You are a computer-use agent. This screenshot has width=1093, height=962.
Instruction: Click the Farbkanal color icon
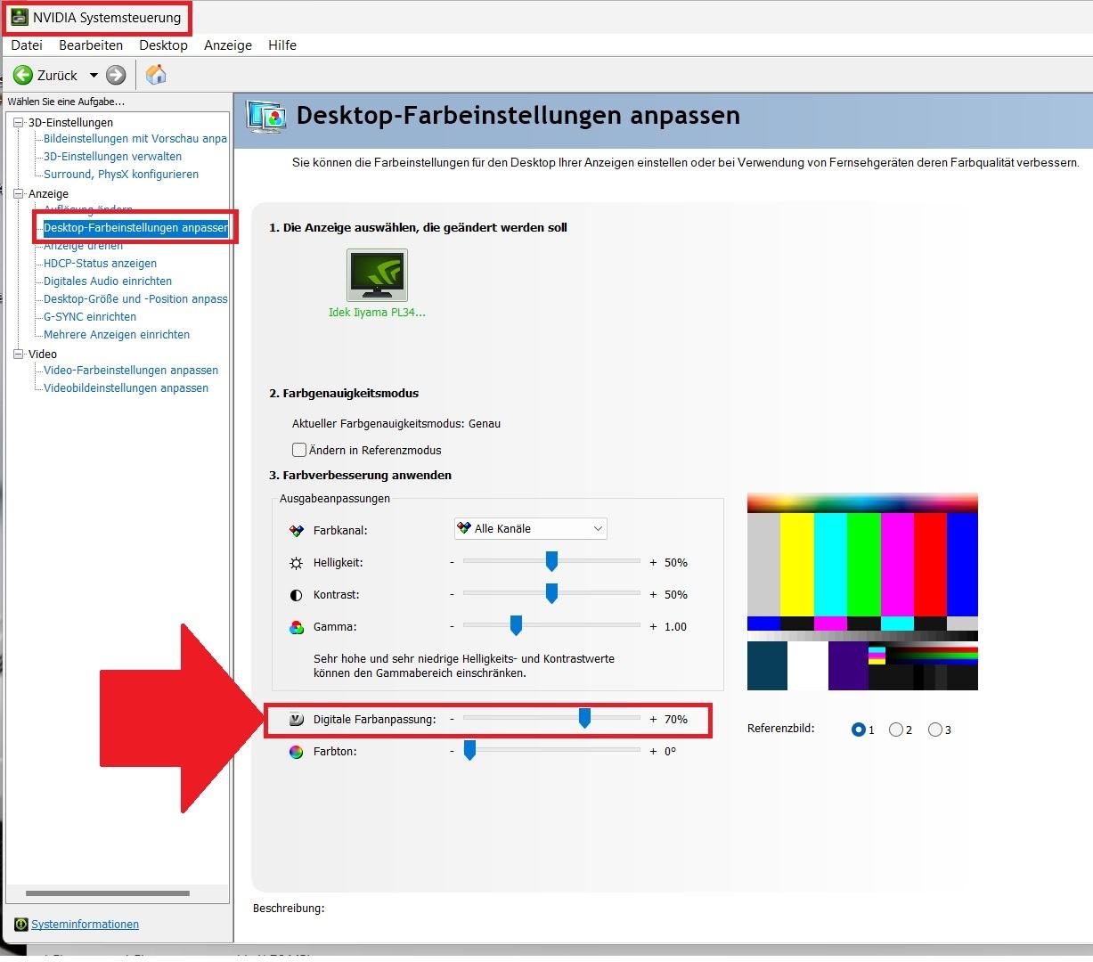(297, 531)
